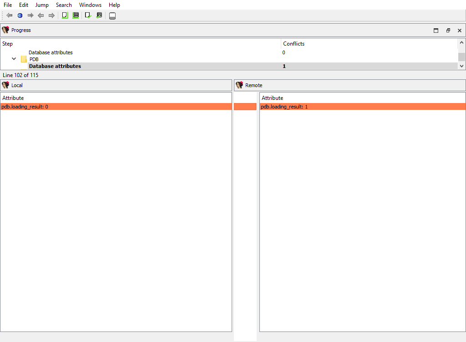466x342 pixels.
Task: Click the gray window panel toolbar icon
Action: click(x=112, y=16)
